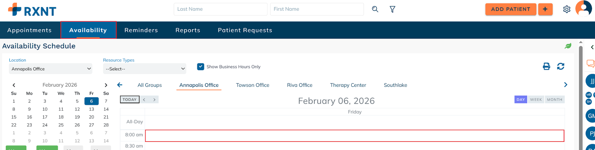Open the patient filter funnel icon
The image size is (595, 150).
click(x=392, y=9)
